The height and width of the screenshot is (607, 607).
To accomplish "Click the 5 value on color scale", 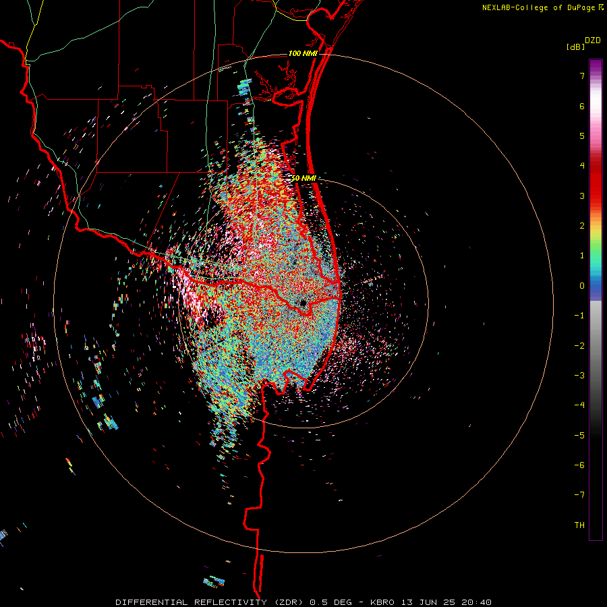I will click(x=582, y=136).
